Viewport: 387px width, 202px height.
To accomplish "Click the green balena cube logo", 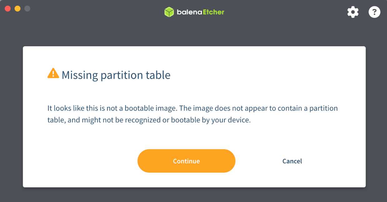I will (x=169, y=12).
